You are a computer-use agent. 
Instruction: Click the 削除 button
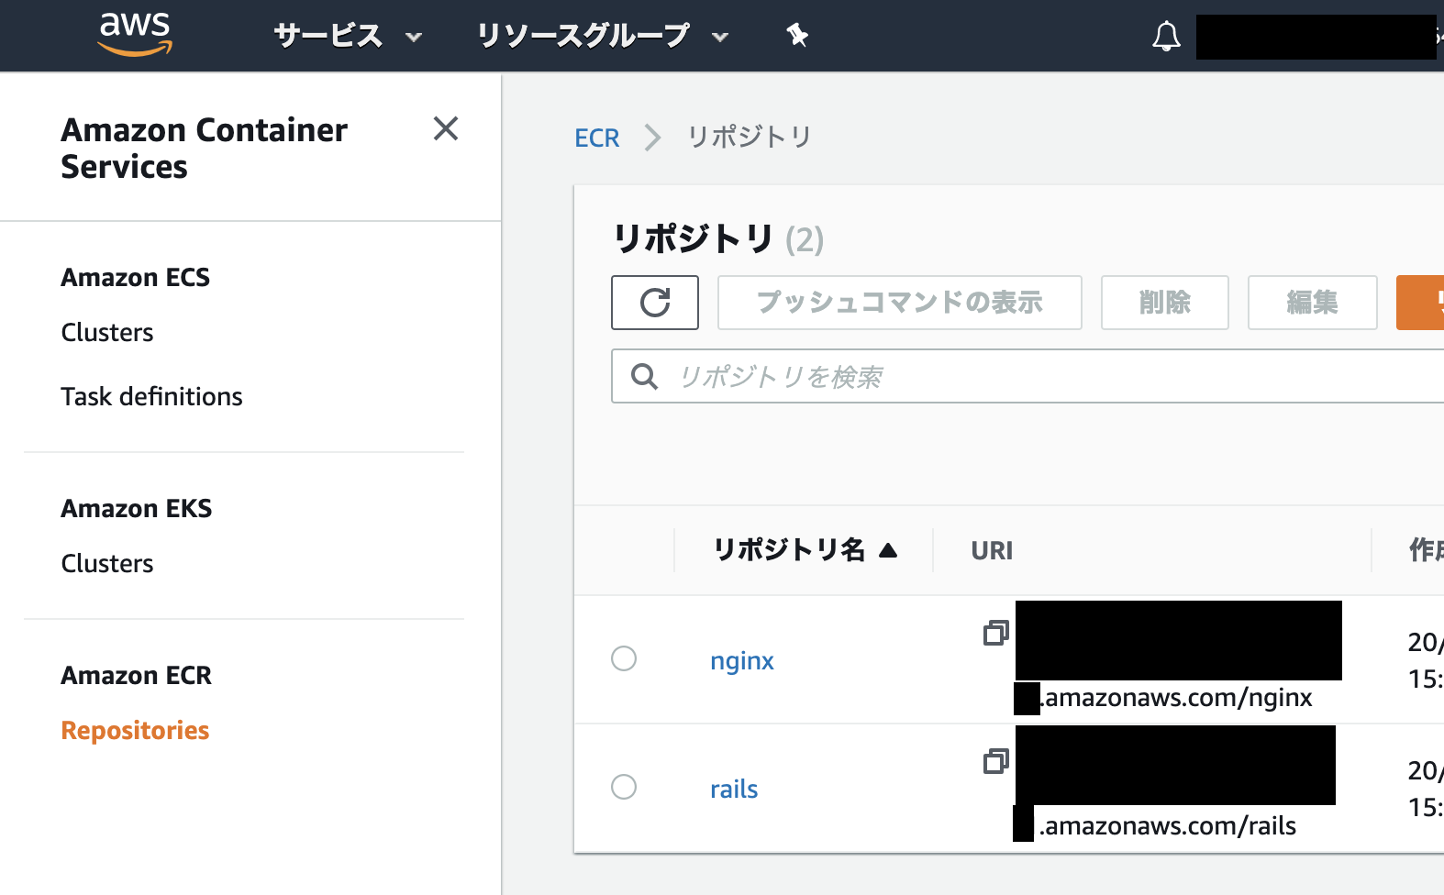tap(1165, 303)
